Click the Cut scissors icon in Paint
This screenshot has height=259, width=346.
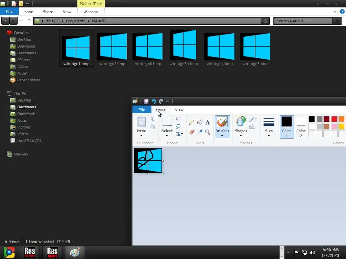(152, 119)
